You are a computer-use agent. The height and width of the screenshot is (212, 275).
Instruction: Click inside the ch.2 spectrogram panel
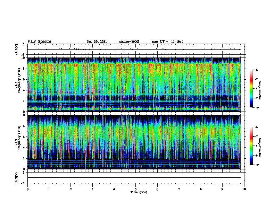(x=134, y=142)
